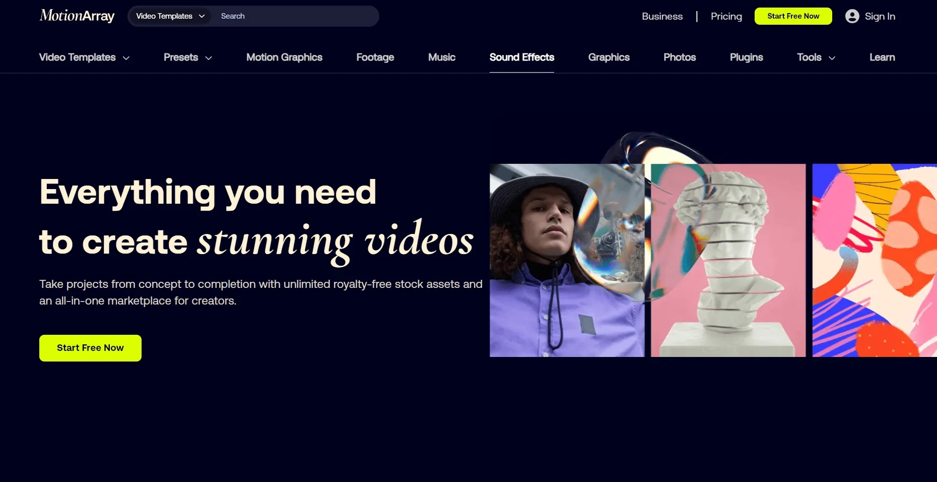Open the Photos section
The image size is (937, 482).
pyautogui.click(x=679, y=57)
